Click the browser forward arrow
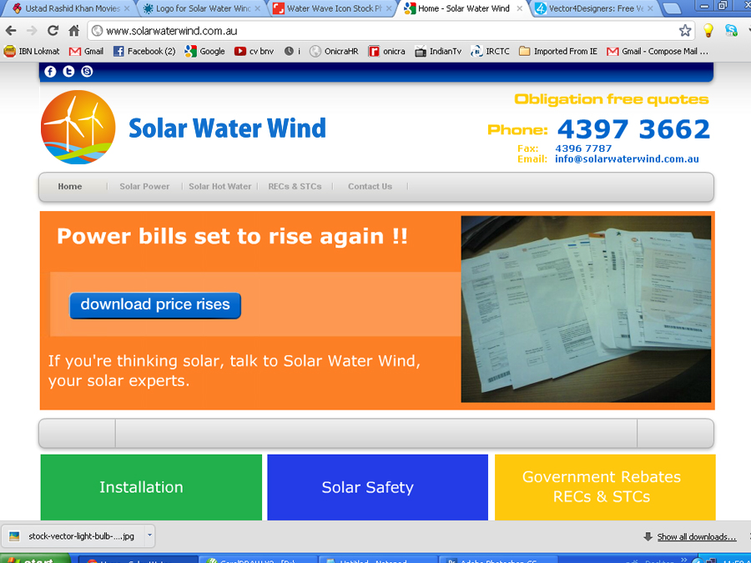 [32, 31]
